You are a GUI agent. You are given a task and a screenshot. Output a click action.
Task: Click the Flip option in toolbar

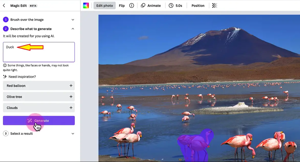pyautogui.click(x=121, y=5)
